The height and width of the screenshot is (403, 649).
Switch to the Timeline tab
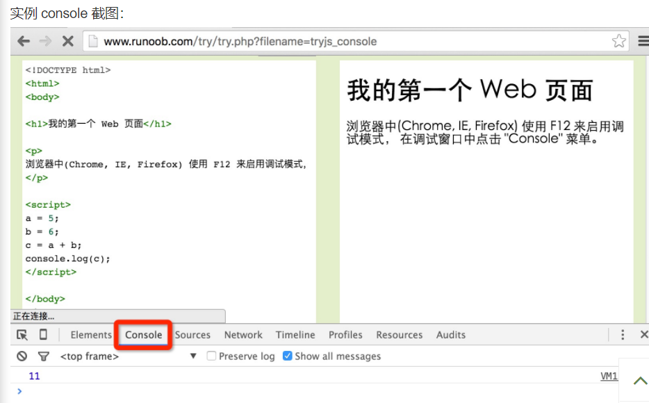pyautogui.click(x=295, y=335)
